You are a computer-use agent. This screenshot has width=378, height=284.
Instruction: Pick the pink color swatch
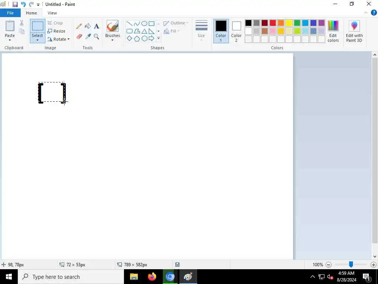pyautogui.click(x=273, y=31)
